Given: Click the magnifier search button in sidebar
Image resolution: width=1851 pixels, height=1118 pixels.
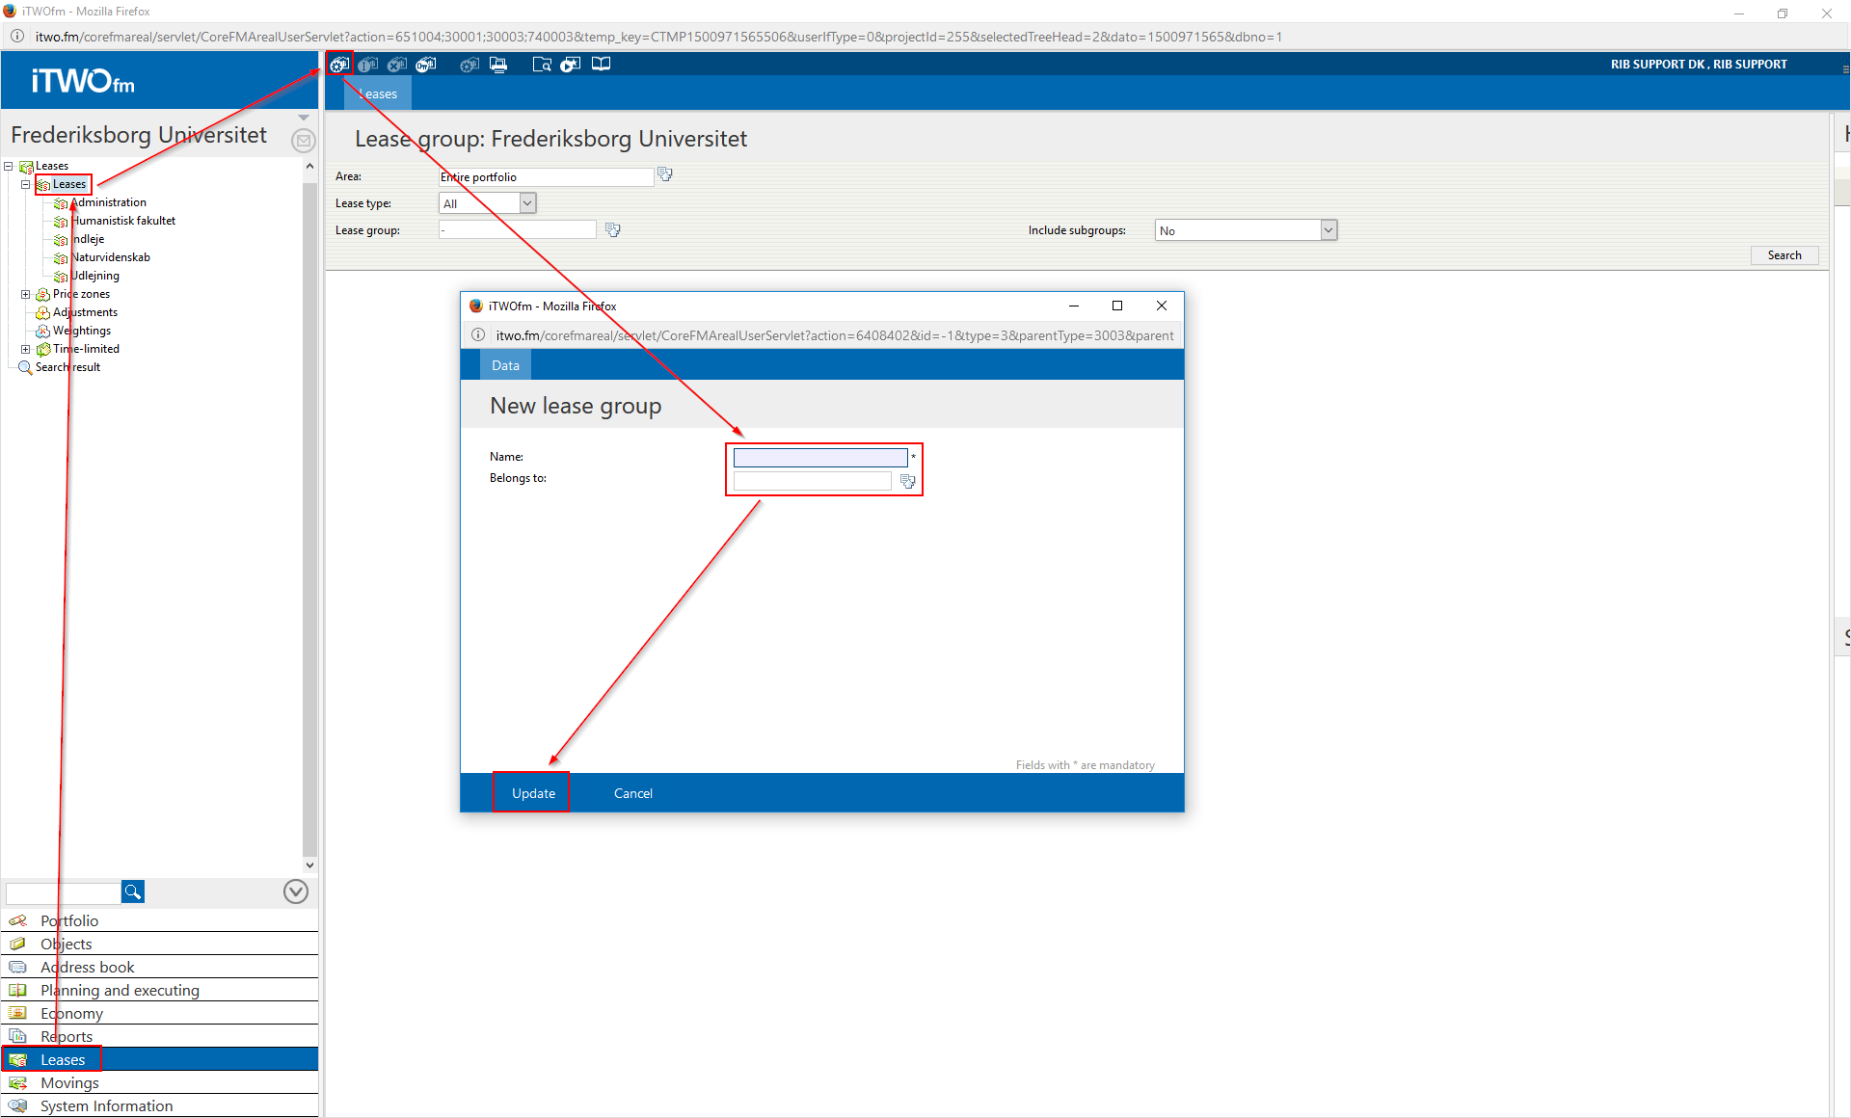Looking at the screenshot, I should point(133,892).
